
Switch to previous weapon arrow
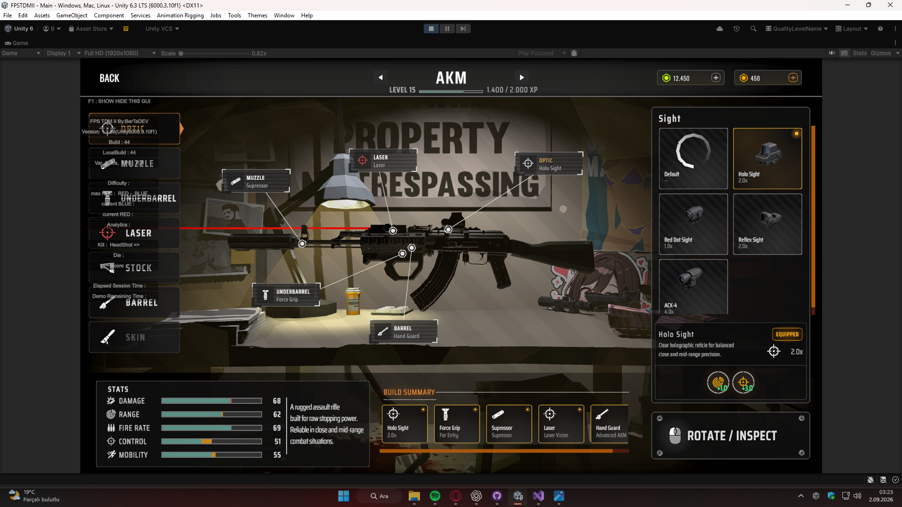[381, 77]
